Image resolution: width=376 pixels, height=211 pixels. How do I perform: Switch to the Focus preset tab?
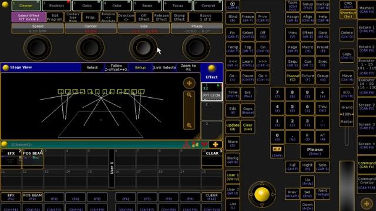pyautogui.click(x=177, y=6)
